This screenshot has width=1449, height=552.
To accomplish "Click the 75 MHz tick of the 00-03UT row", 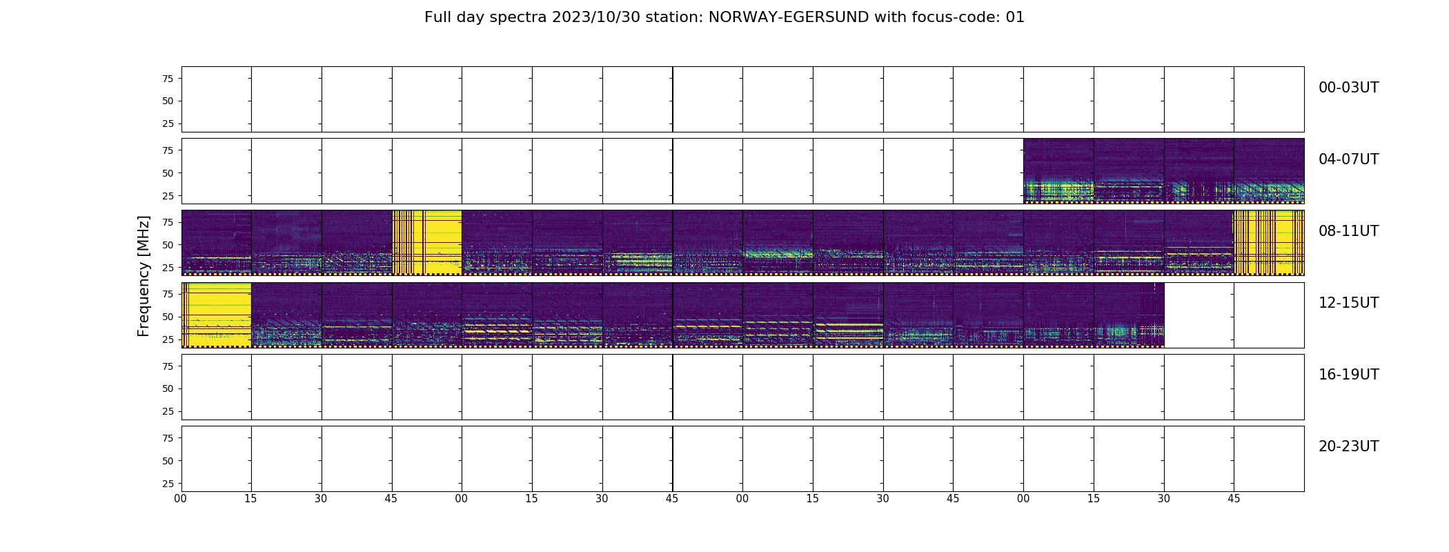I will pyautogui.click(x=168, y=79).
